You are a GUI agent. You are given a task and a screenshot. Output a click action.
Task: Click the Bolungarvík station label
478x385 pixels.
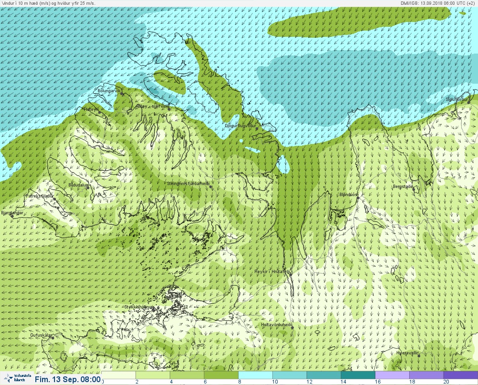(109, 91)
